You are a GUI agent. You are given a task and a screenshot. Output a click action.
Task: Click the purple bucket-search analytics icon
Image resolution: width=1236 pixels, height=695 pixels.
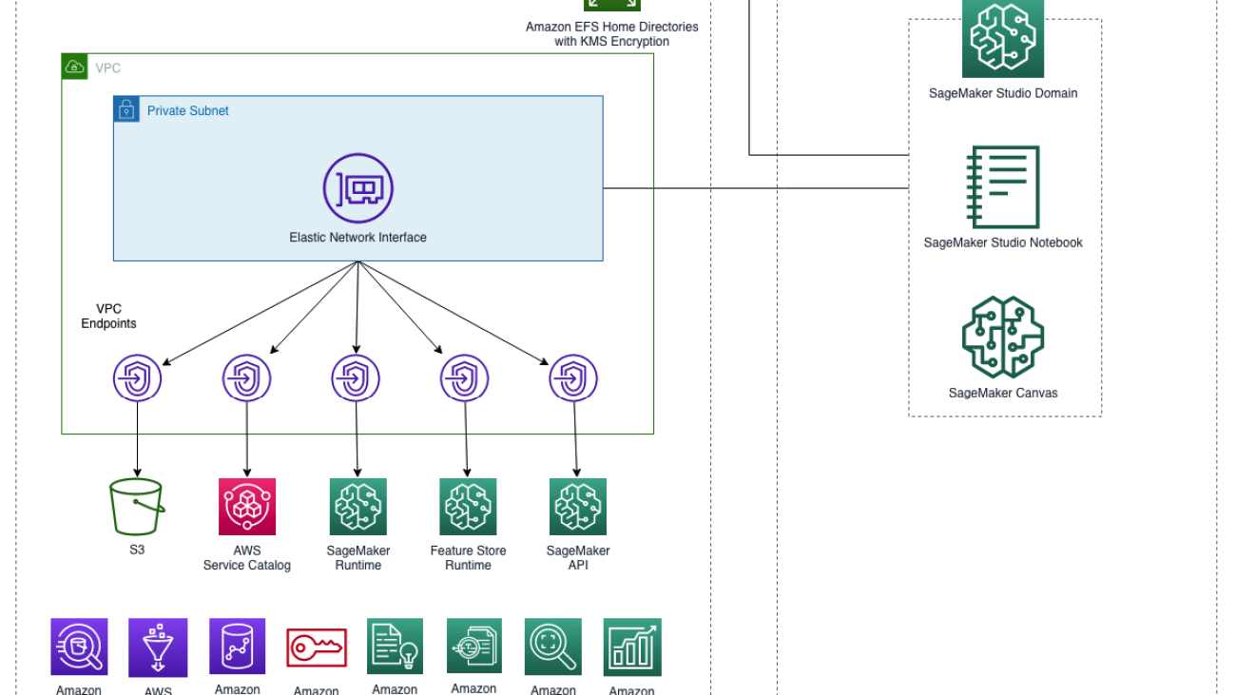tap(79, 647)
